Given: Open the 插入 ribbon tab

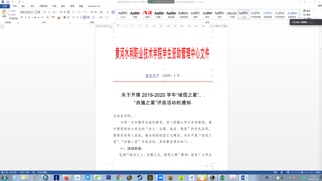Looking at the screenshot, I should point(24,6).
